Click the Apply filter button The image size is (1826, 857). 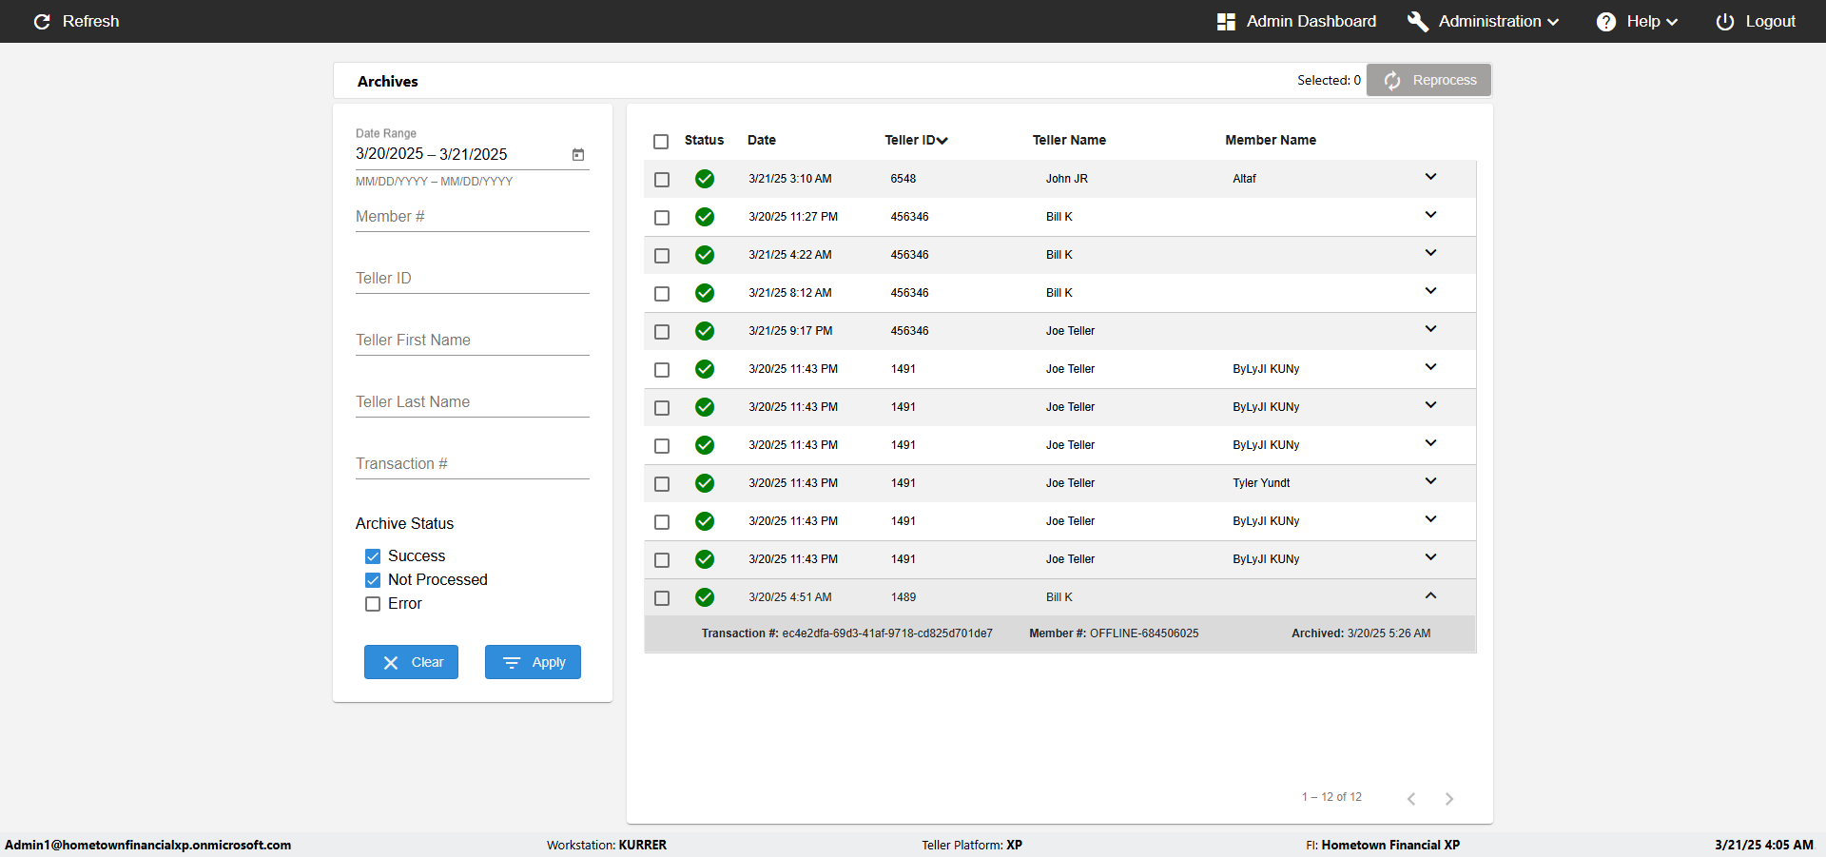point(533,662)
